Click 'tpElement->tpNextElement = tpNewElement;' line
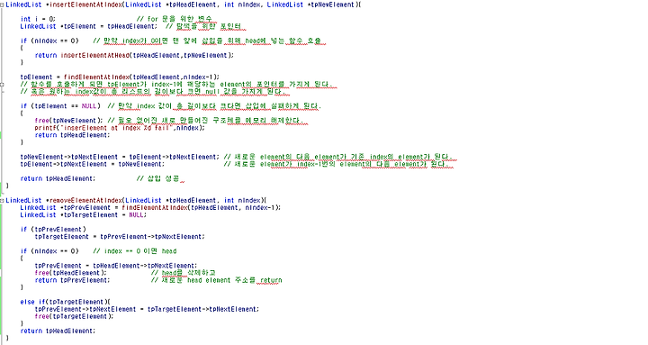 (93, 164)
